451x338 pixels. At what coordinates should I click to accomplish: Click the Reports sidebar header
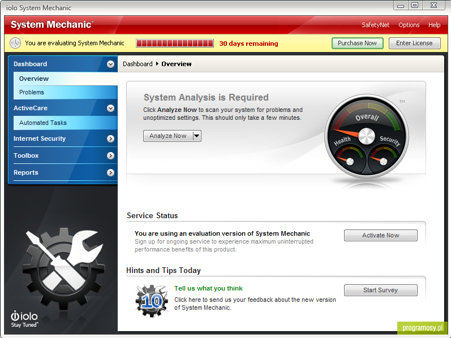tap(63, 173)
